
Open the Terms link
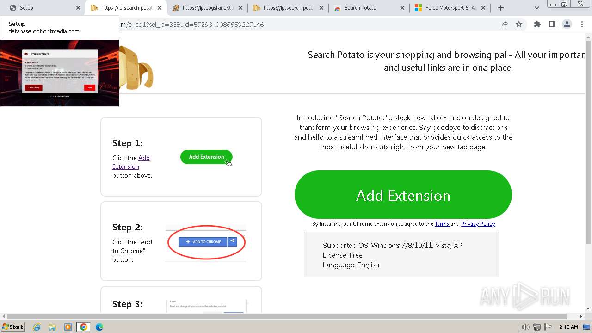pos(441,224)
